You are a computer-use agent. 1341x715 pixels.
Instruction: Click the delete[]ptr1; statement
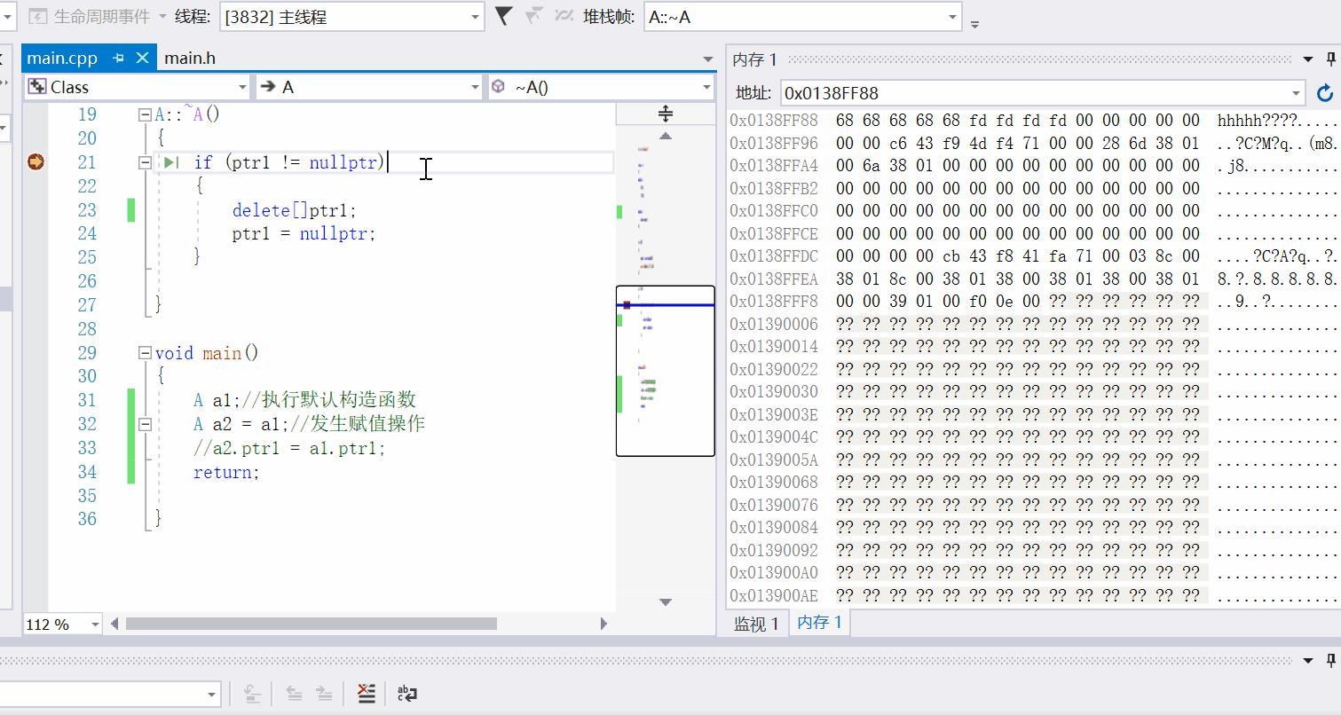coord(294,210)
